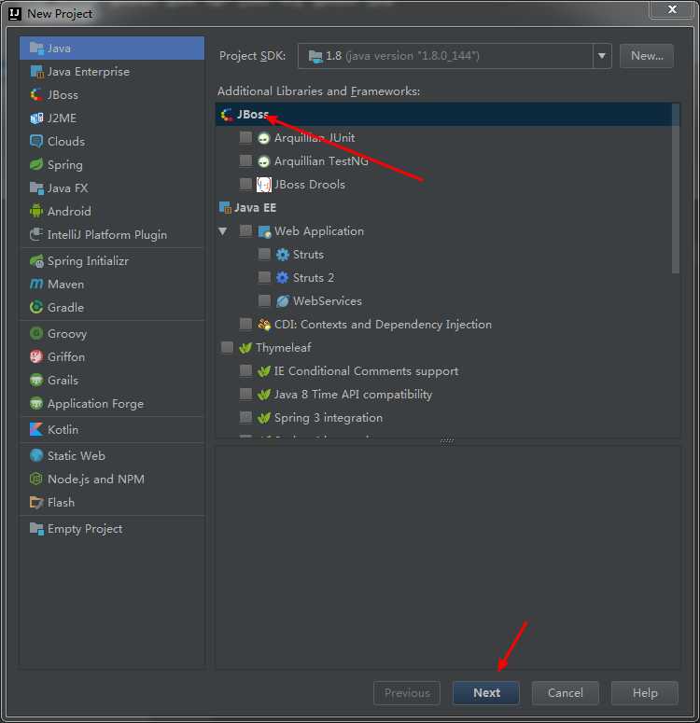
Task: Click the Thymeleaf leaf icon
Action: point(245,348)
